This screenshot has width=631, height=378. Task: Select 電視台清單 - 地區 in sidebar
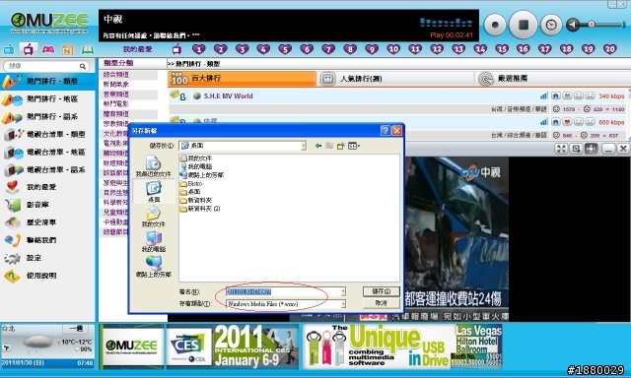pos(47,152)
